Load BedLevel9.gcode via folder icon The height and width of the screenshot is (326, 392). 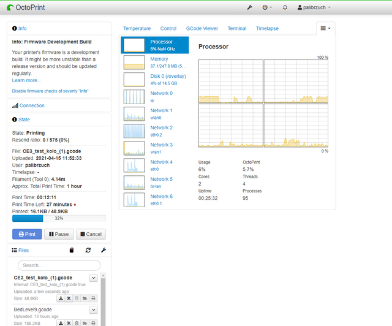[x=85, y=323]
